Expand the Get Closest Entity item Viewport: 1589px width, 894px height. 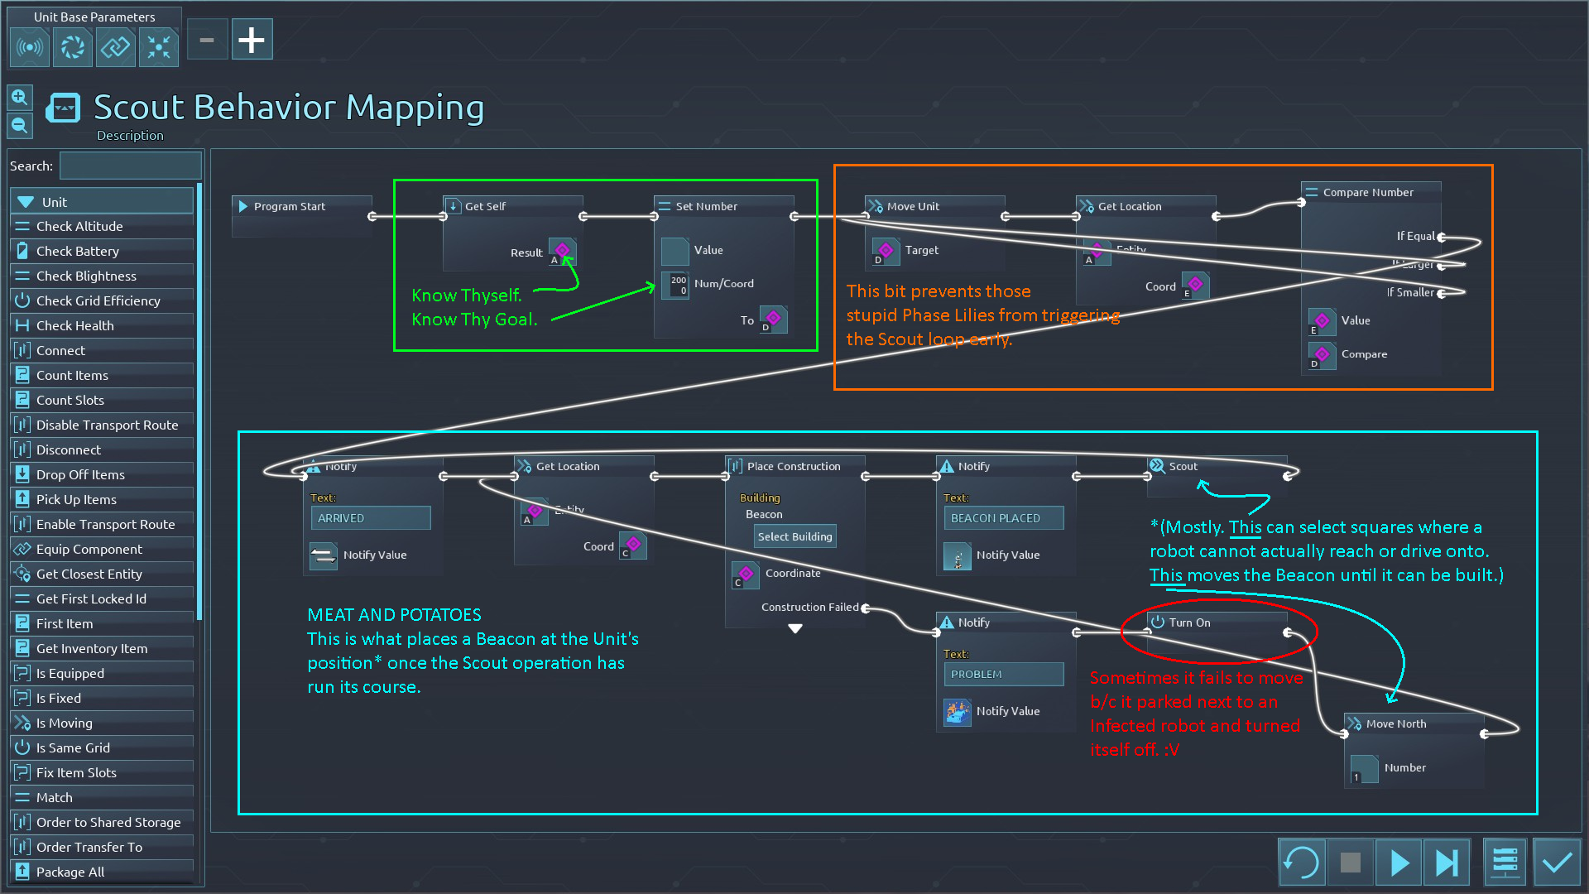[x=99, y=573]
